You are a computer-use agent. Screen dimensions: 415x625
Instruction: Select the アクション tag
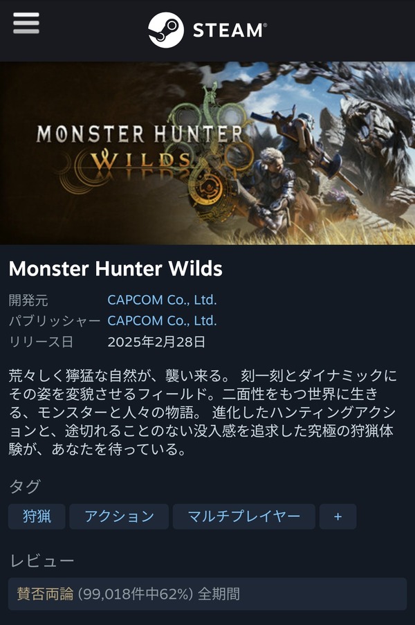pos(119,516)
